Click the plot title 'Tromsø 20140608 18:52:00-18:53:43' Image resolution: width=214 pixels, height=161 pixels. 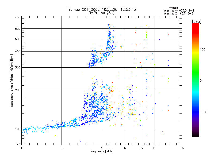(101, 9)
